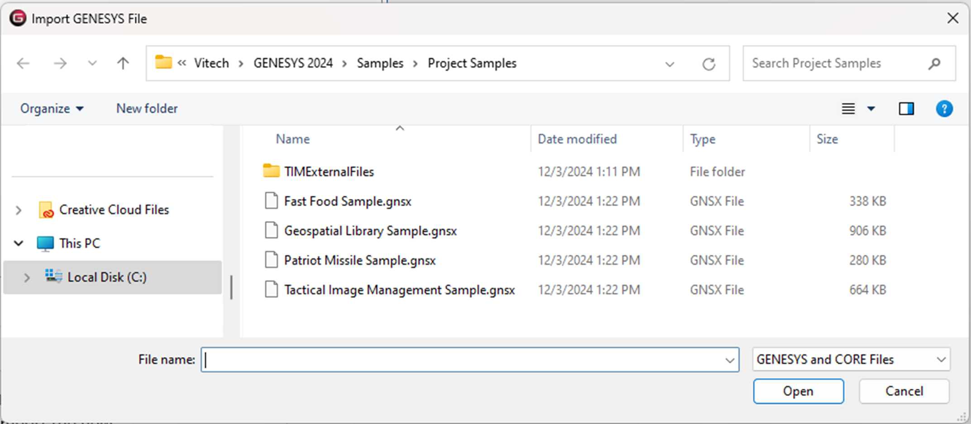Refresh the folder view
This screenshot has width=971, height=424.
pos(709,64)
